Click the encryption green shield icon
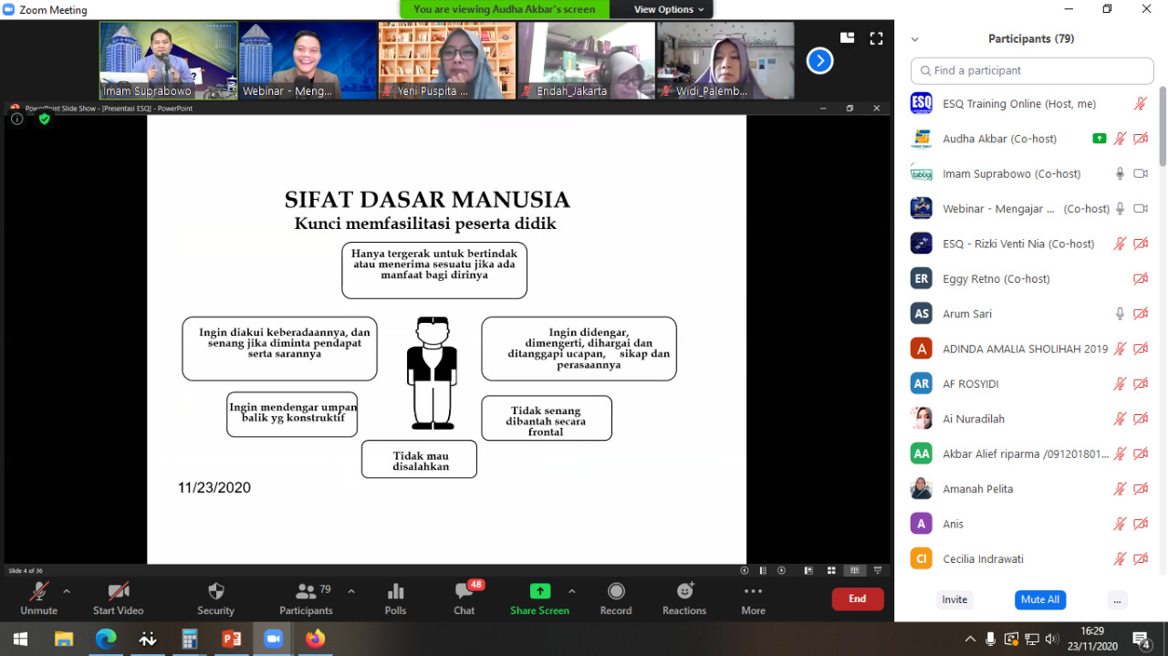This screenshot has width=1168, height=656. coord(44,119)
